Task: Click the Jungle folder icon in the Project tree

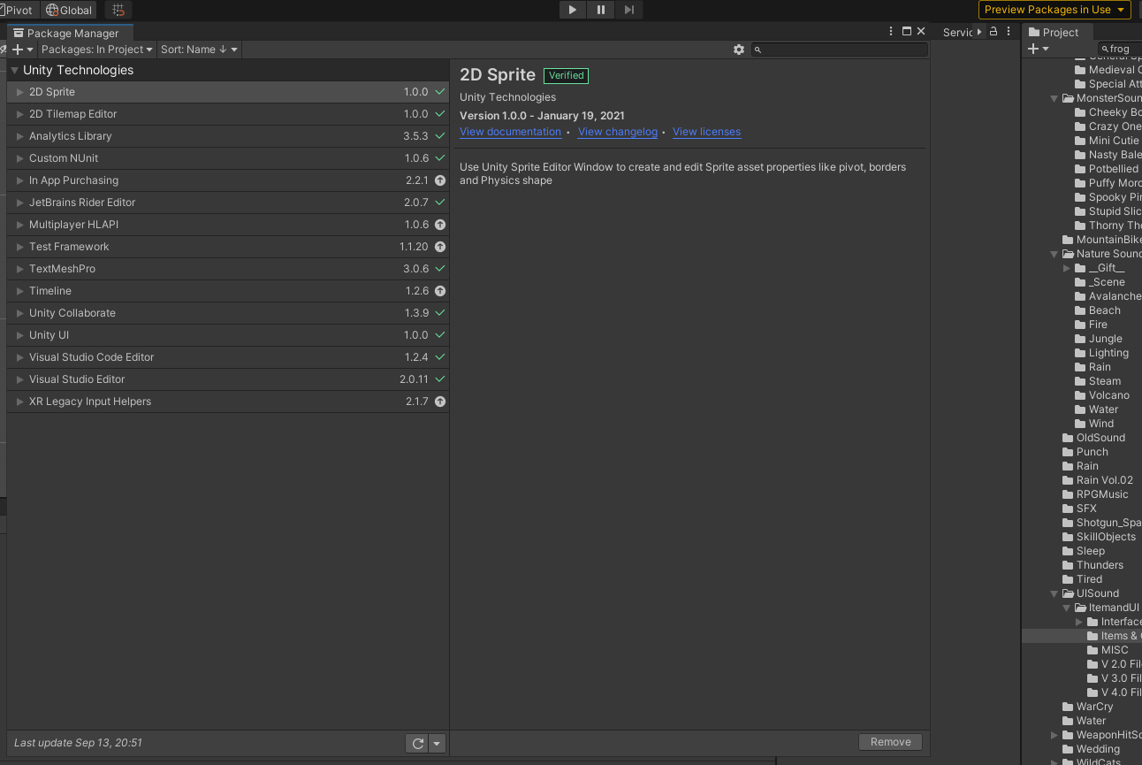Action: [1080, 339]
